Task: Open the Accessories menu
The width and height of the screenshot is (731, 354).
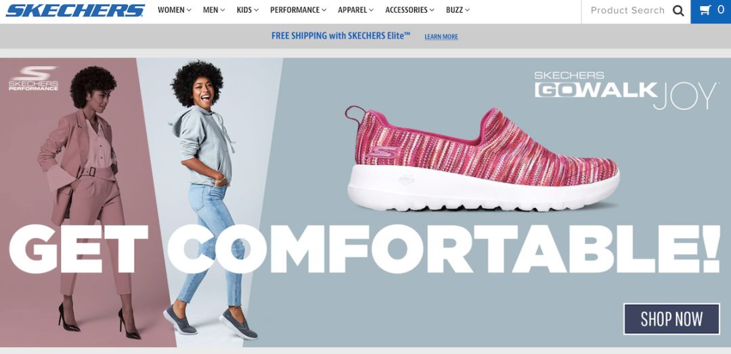Action: point(409,9)
